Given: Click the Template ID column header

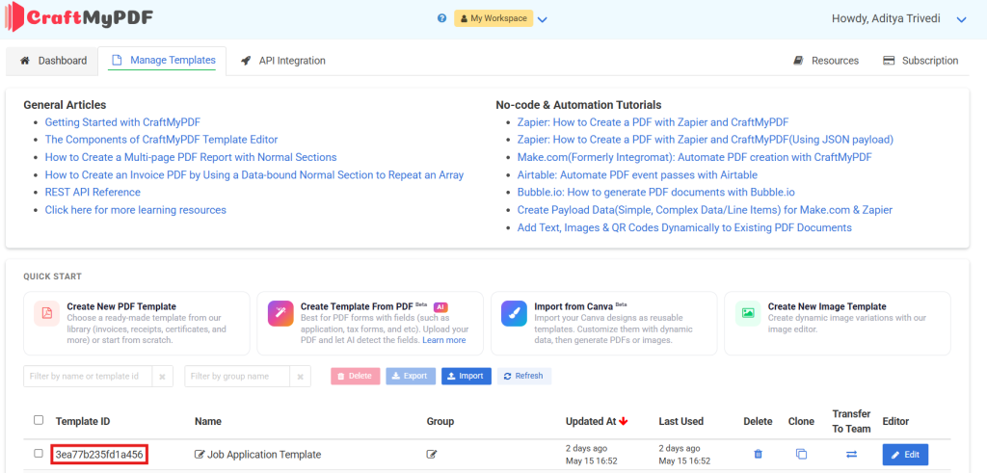Looking at the screenshot, I should tap(83, 421).
